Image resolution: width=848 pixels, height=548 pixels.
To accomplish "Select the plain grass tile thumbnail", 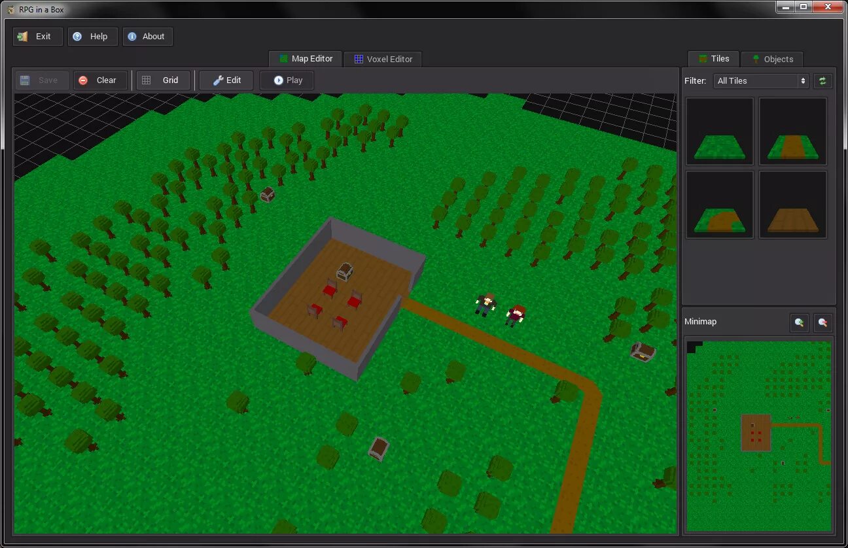I will (x=720, y=131).
